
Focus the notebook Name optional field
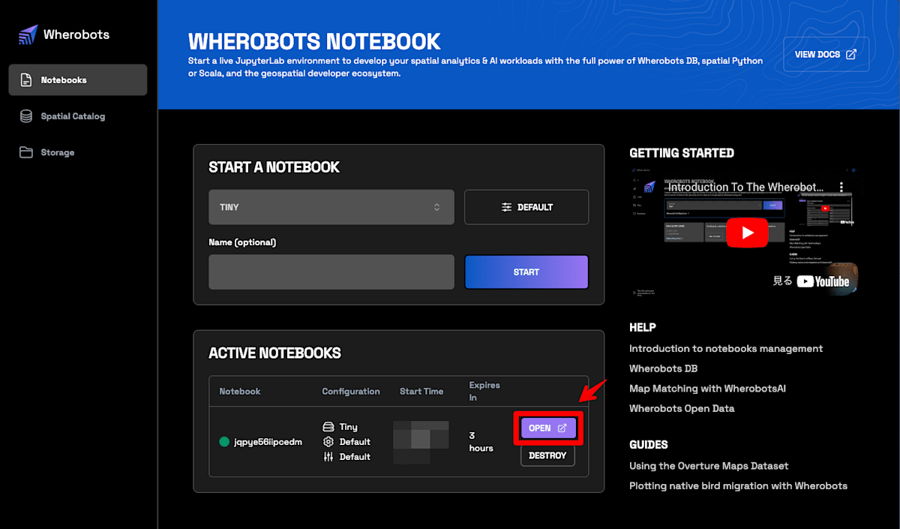pos(331,272)
